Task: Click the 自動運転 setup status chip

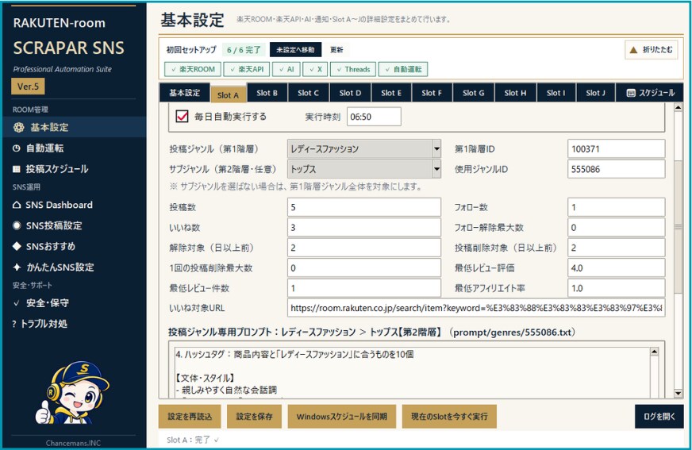Action: [403, 69]
